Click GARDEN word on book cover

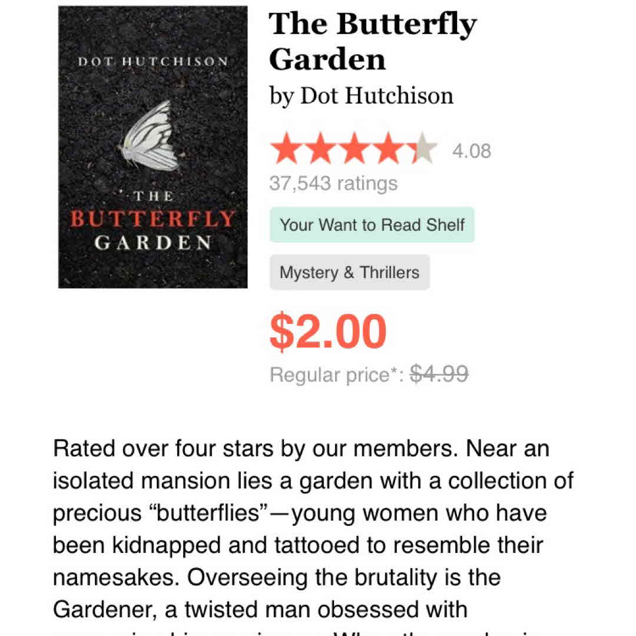153,243
